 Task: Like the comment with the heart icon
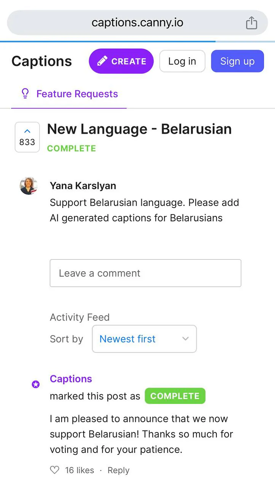[55, 470]
